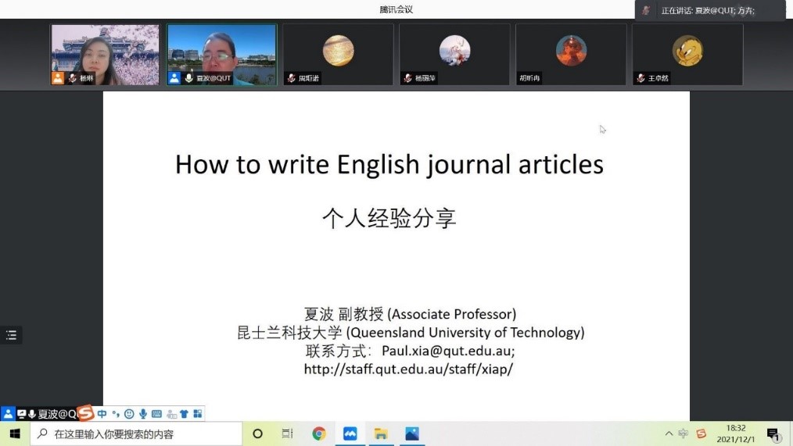This screenshot has width=793, height=446.
Task: Open the Sogou skin shirt icon
Action: tap(185, 414)
